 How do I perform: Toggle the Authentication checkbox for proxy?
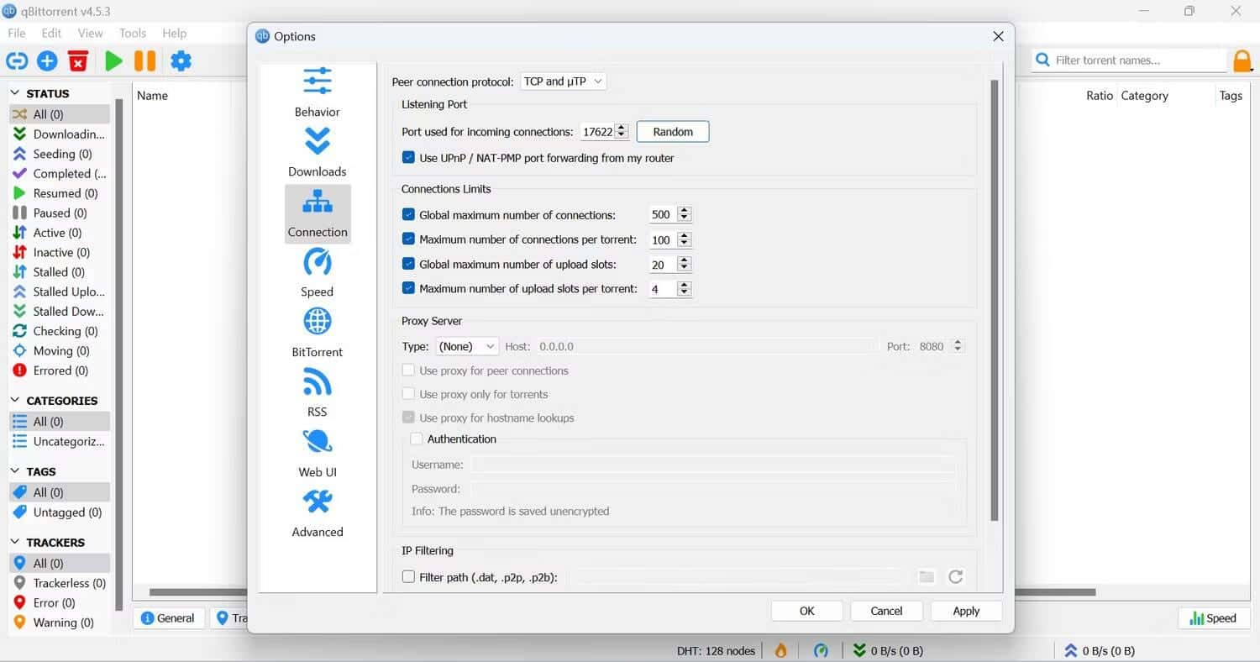(x=416, y=439)
